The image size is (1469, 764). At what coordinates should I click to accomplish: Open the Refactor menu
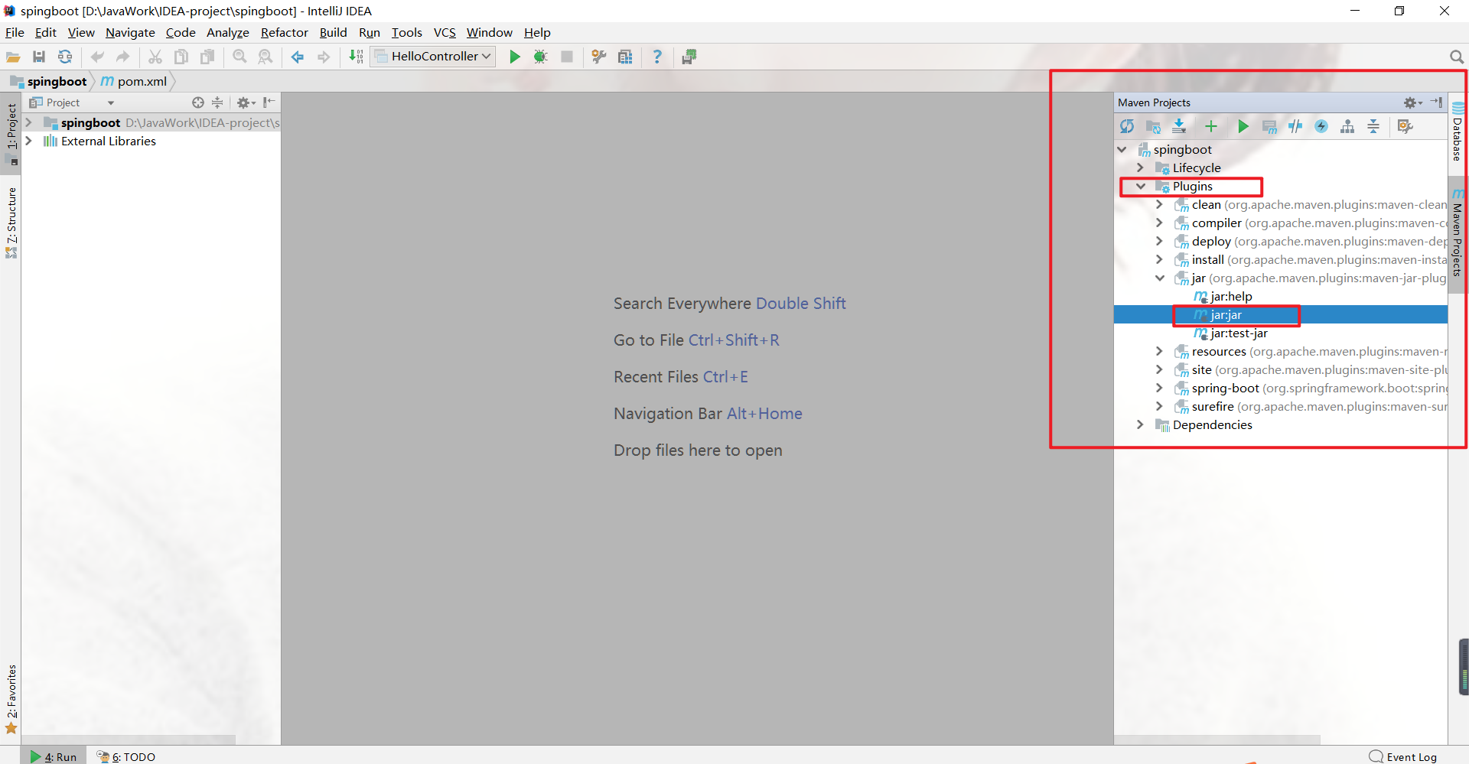coord(284,32)
